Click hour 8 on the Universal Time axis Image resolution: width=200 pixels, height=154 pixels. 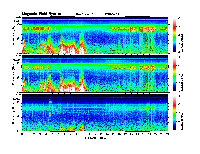[x=70, y=134]
